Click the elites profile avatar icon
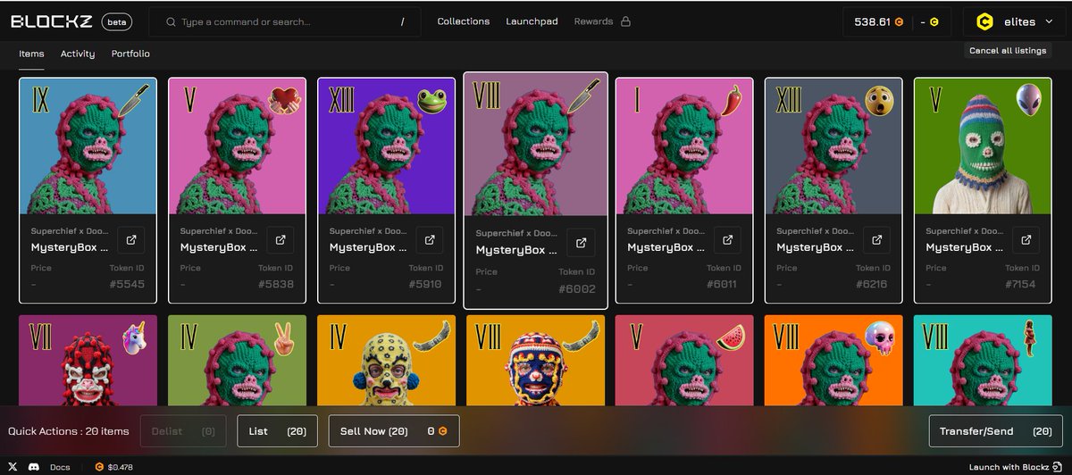 (984, 21)
